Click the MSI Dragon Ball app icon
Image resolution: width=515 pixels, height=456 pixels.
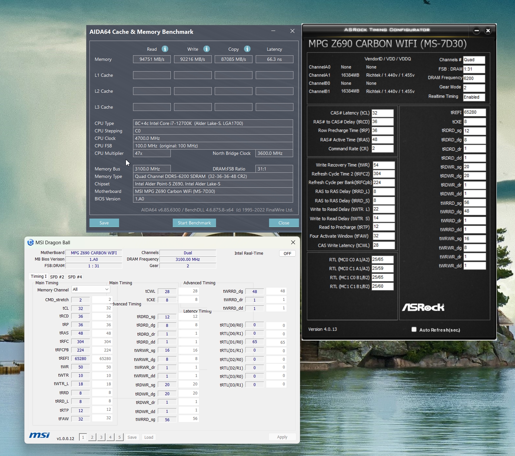31,242
